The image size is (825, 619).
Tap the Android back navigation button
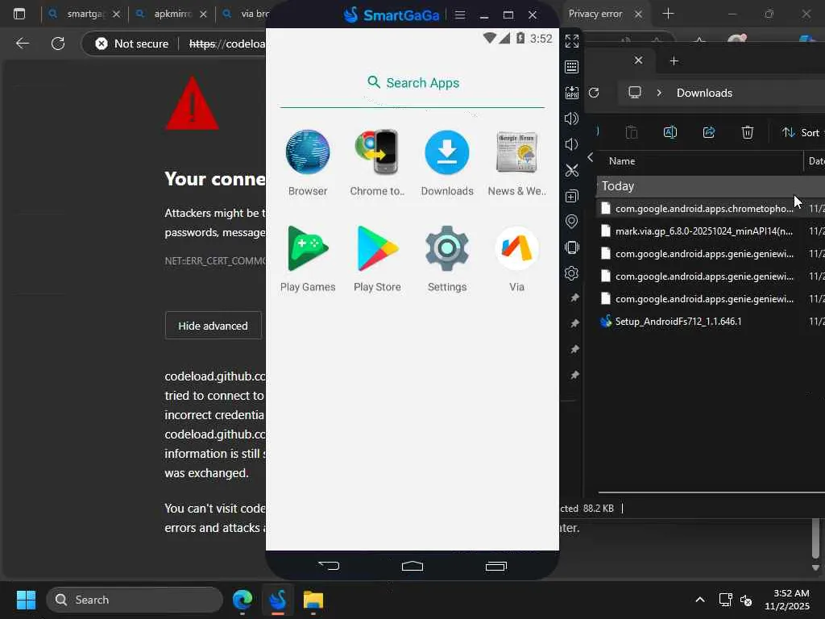329,566
